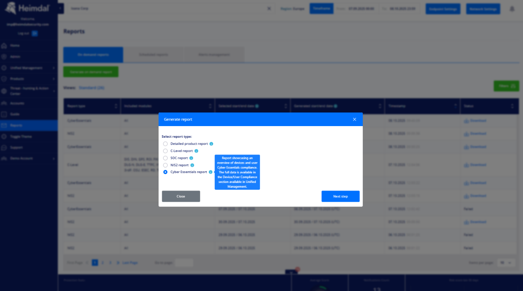Image resolution: width=523 pixels, height=291 pixels.
Task: Click info icon beside Generated start/end date
Action: click(x=335, y=106)
